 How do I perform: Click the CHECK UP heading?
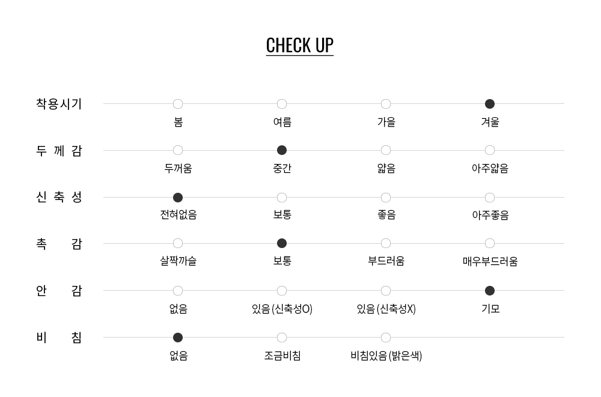(300, 46)
